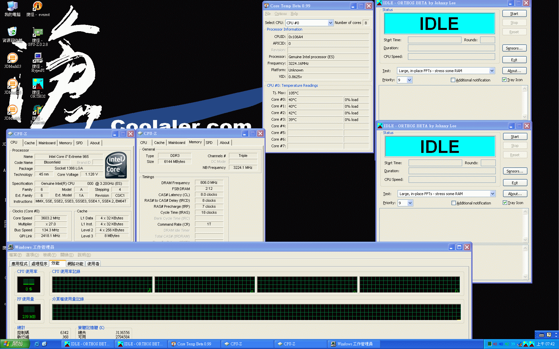Open Internet Explorer quick launch icon

(37, 344)
